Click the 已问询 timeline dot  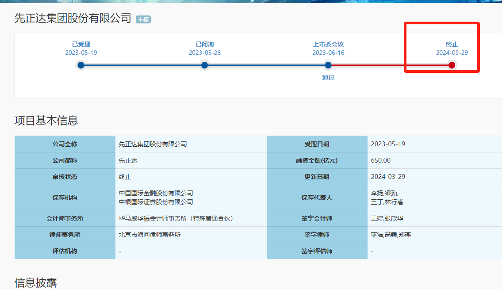pyautogui.click(x=204, y=65)
